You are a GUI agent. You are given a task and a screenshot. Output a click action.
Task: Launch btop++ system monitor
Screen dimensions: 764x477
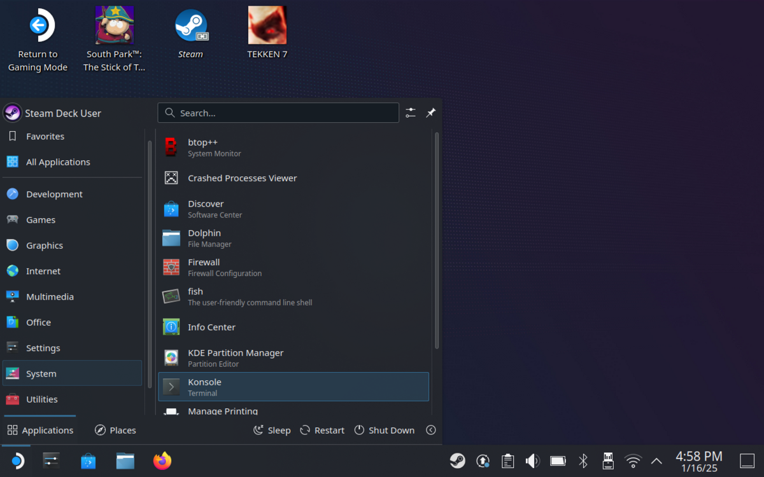coord(293,148)
